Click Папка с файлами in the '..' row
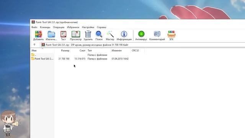Viewport: 245px width, 138px height. click(x=97, y=55)
